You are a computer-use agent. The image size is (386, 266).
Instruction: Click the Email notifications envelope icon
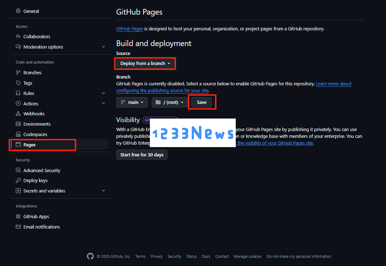(18, 227)
